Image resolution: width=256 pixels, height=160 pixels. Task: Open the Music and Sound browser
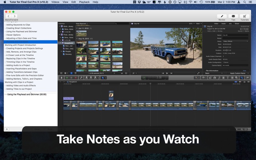pyautogui.click(x=219, y=78)
